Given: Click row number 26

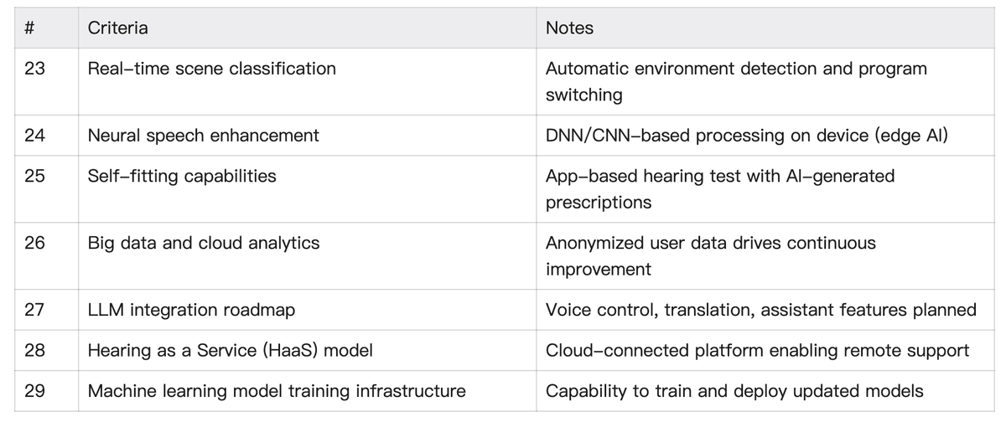Looking at the screenshot, I should pos(35,243).
